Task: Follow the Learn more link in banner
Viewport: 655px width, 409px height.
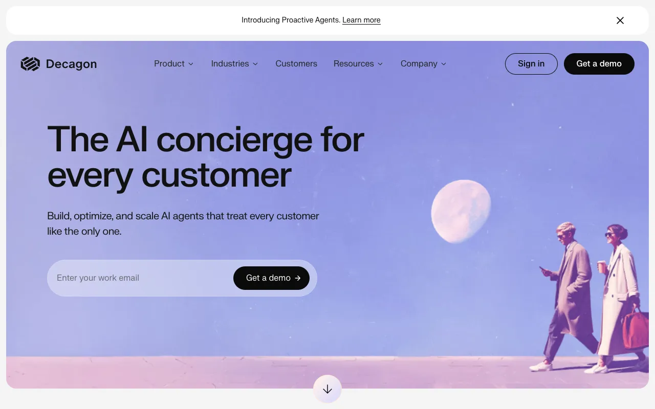Action: [361, 20]
